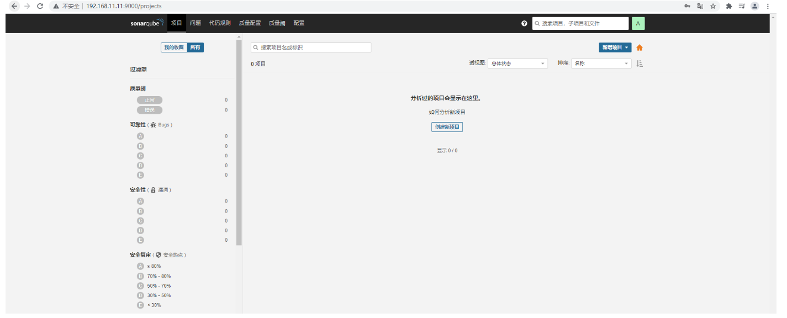Open browser extensions puzzle icon

click(x=728, y=6)
